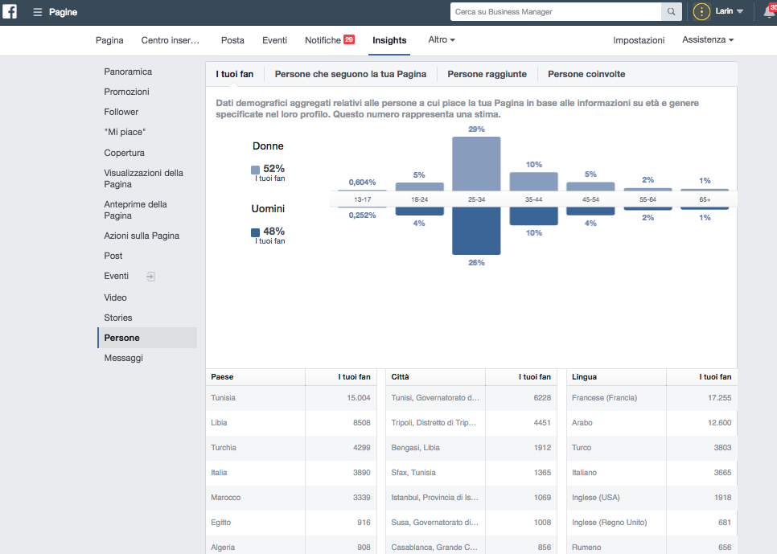Expand the Larin account dropdown
This screenshot has height=554, width=777.
729,11
